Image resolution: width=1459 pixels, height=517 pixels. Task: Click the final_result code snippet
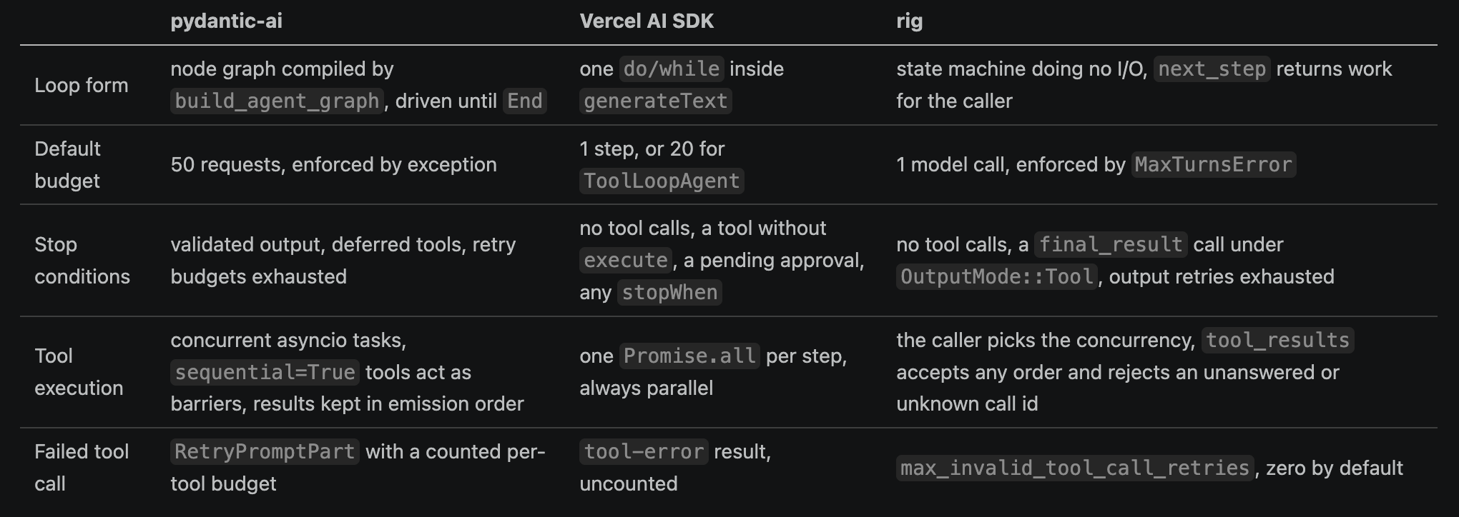pos(1111,244)
